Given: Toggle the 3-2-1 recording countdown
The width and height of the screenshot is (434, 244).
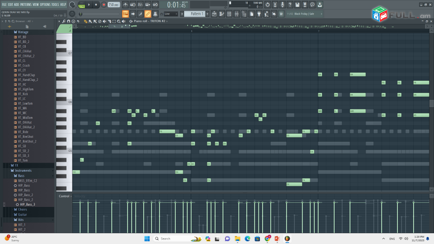Looking at the screenshot, I should [140, 5].
